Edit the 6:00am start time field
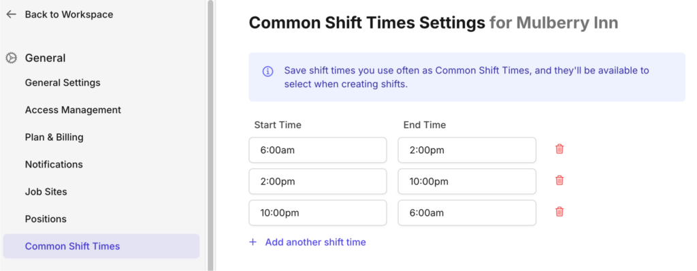This screenshot has height=271, width=697. click(x=318, y=150)
